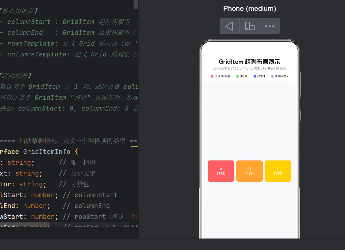Tap the orange grid card B (1列)
The image size is (345, 250).
[250, 171]
